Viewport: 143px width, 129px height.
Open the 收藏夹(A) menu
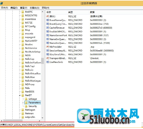[x=35, y=8]
